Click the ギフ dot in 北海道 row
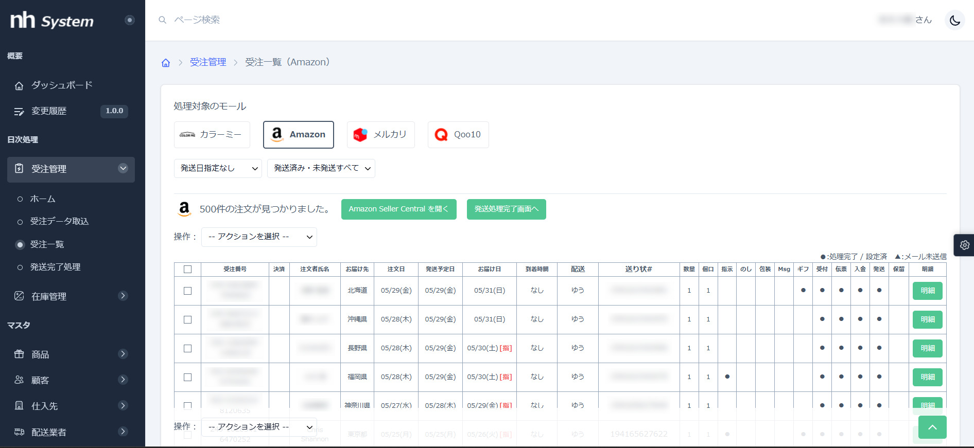Viewport: 974px width, 448px height. (803, 291)
